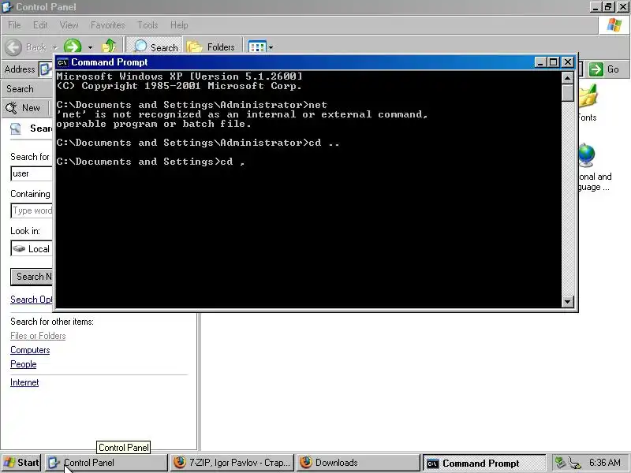Click the safely remove hardware tray icon
The image size is (631, 473).
(x=560, y=463)
